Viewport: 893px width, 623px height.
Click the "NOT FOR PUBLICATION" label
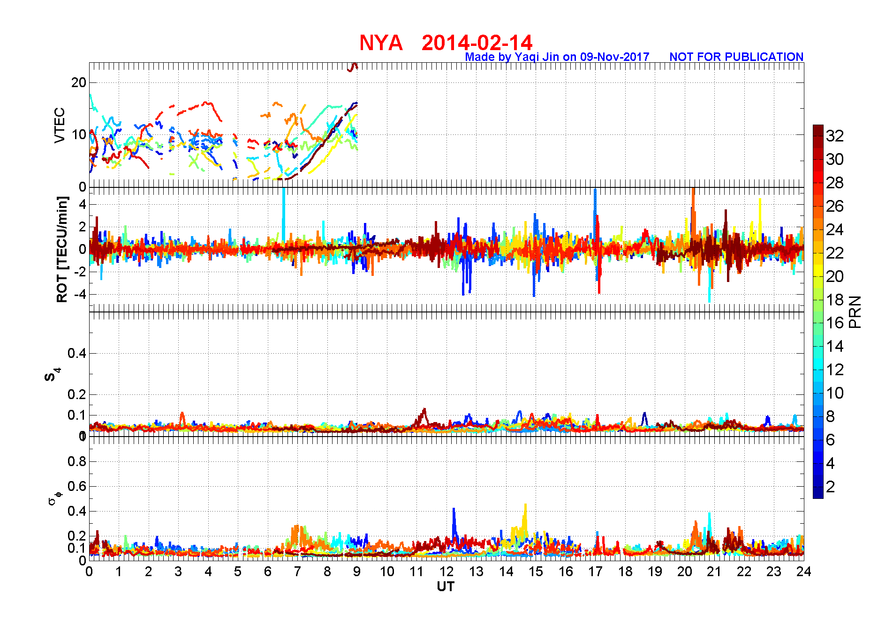pos(736,57)
